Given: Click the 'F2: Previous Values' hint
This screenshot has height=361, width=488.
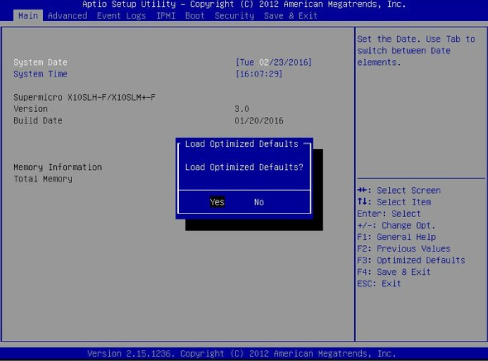Looking at the screenshot, I should pos(404,249).
